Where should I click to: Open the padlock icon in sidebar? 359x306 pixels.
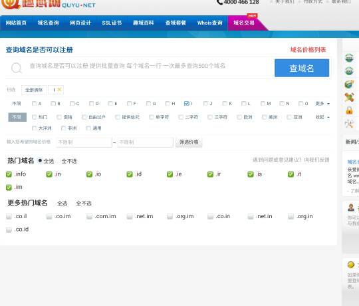tap(349, 110)
